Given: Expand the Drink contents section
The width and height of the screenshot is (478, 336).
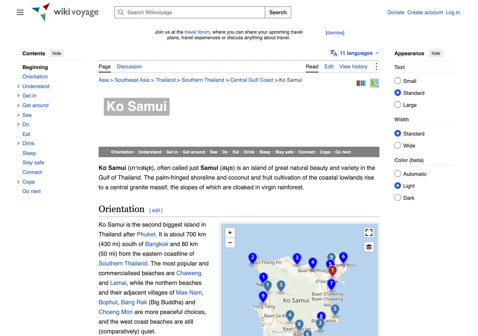Looking at the screenshot, I should (x=18, y=143).
